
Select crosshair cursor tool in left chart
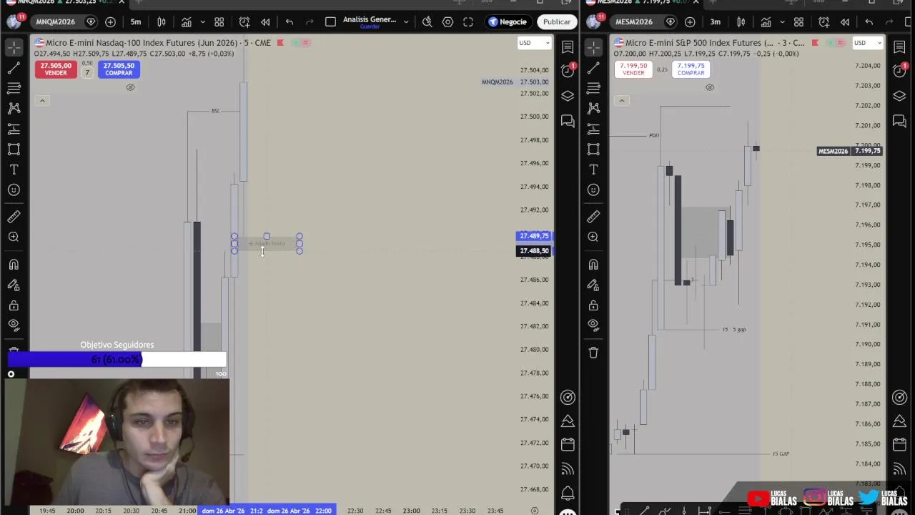coord(14,48)
